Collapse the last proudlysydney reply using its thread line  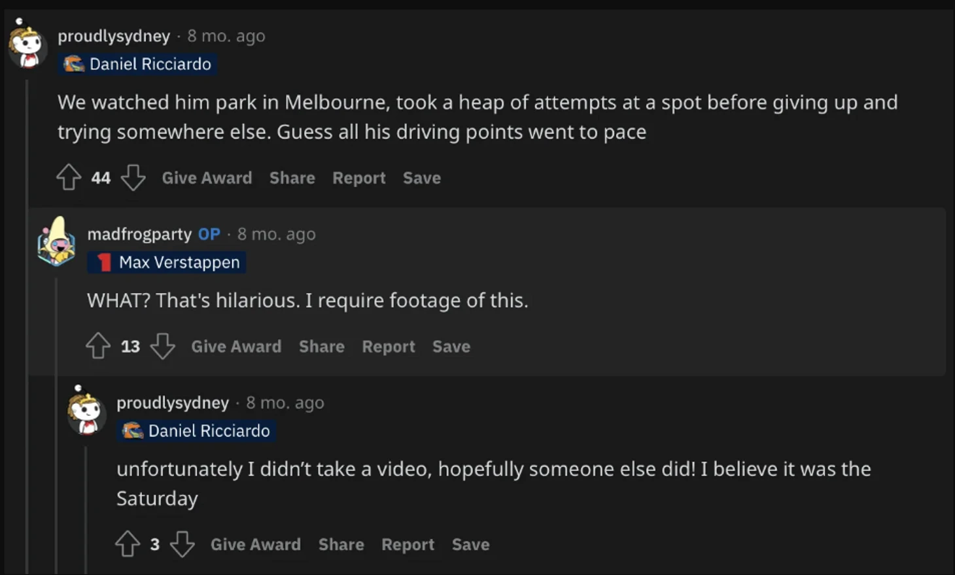click(x=86, y=510)
